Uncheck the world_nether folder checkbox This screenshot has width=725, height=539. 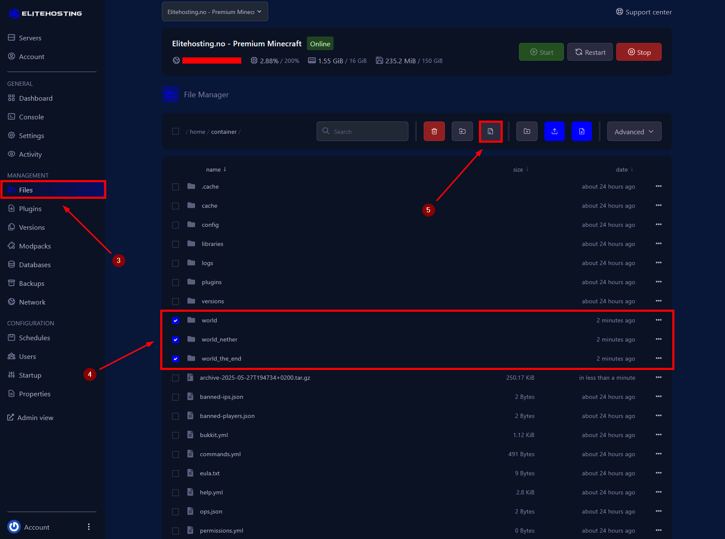[176, 340]
